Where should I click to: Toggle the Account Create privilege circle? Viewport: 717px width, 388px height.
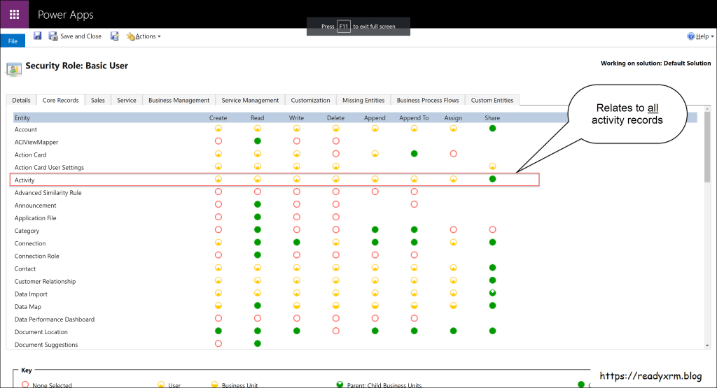point(218,129)
